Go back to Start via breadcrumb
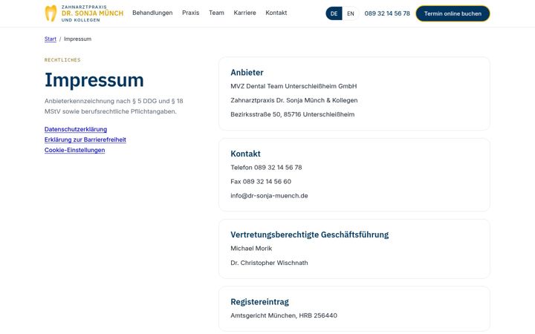Image resolution: width=535 pixels, height=334 pixels. [x=51, y=39]
